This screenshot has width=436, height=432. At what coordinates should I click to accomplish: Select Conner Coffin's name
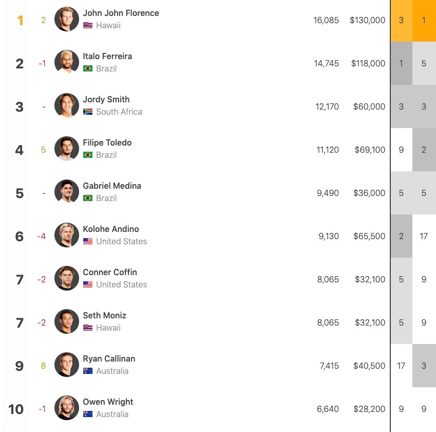click(x=110, y=272)
